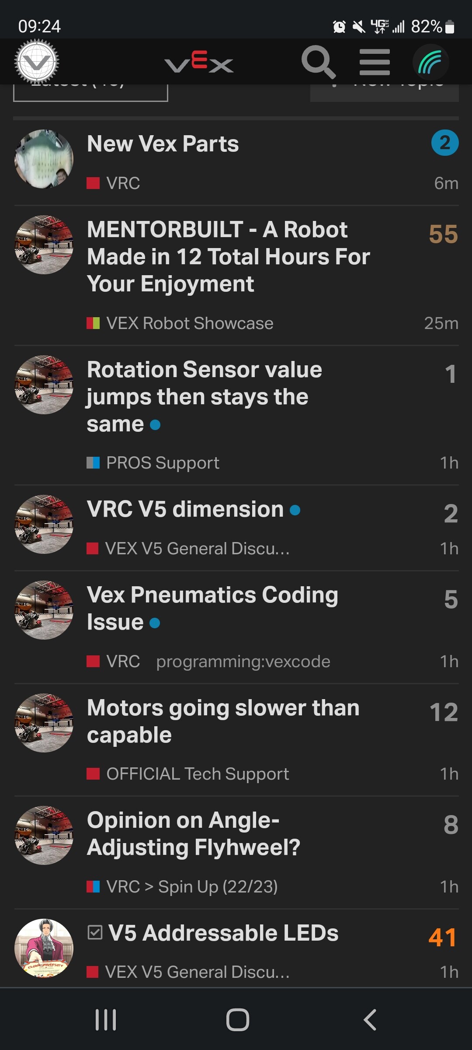This screenshot has width=472, height=1050.
Task: Tap the solved checkbox on V5 Addressable LEDs
Action: click(x=95, y=932)
